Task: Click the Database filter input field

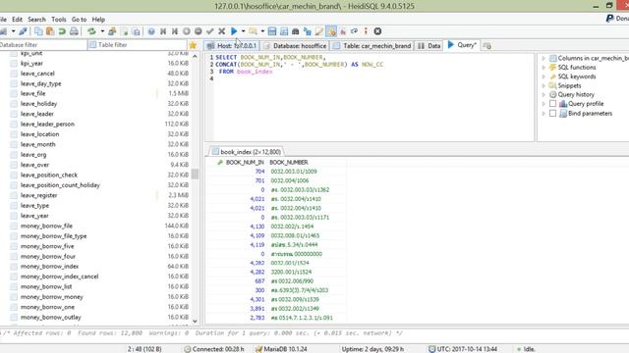Action: pyautogui.click(x=43, y=45)
